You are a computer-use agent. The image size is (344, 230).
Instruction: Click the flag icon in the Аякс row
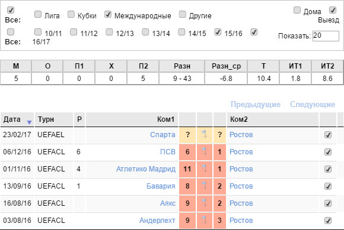[204, 203]
